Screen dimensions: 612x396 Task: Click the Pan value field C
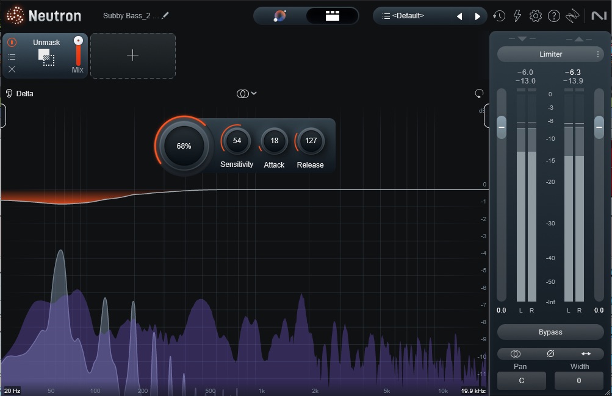tap(522, 381)
